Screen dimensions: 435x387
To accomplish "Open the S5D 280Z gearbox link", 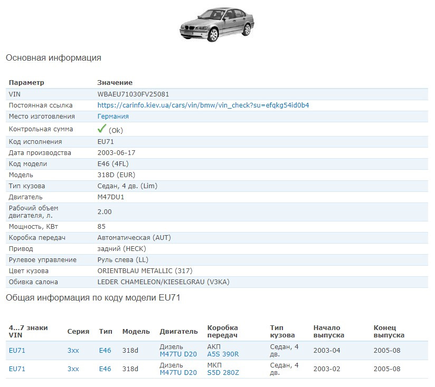I will 223,373.
